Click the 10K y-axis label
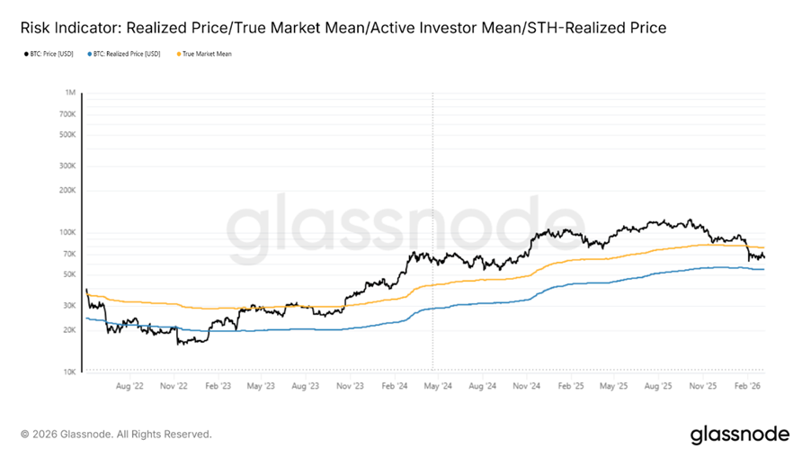811x458 pixels. tap(68, 372)
